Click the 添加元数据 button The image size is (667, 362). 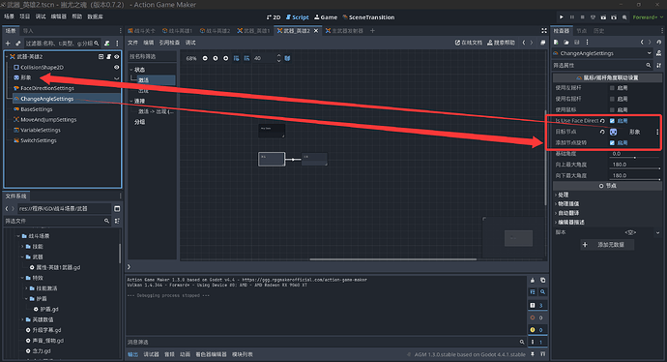tap(607, 245)
